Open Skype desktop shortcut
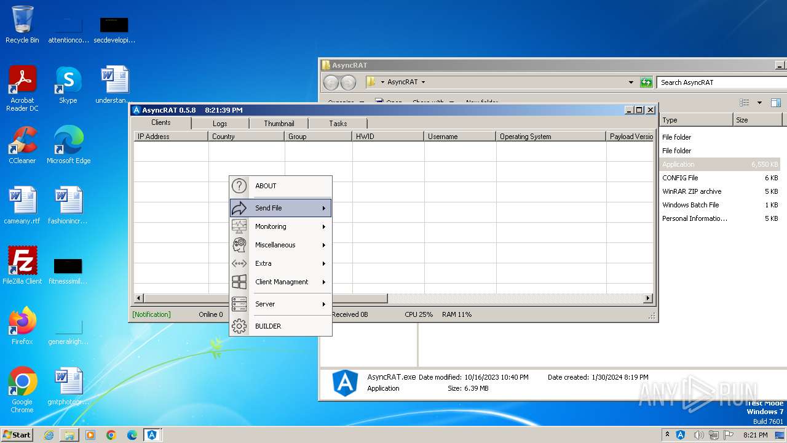This screenshot has height=443, width=787. pos(68,85)
